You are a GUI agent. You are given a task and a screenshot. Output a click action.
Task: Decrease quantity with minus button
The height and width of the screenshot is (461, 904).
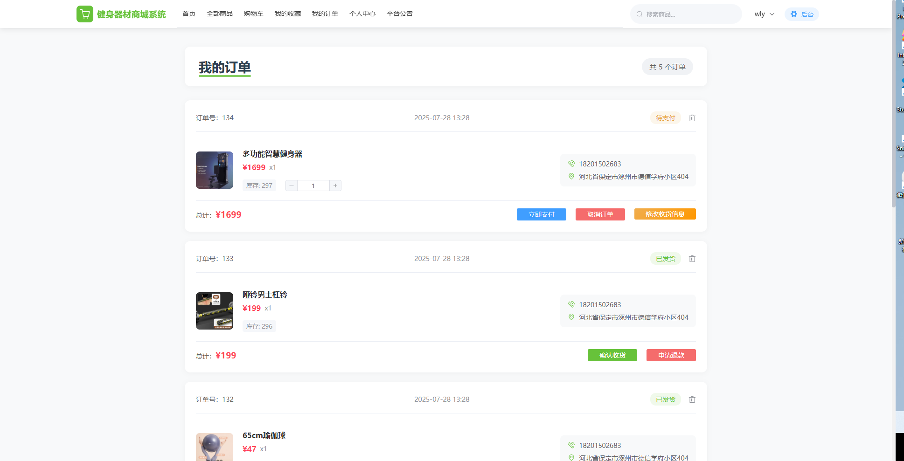point(292,186)
